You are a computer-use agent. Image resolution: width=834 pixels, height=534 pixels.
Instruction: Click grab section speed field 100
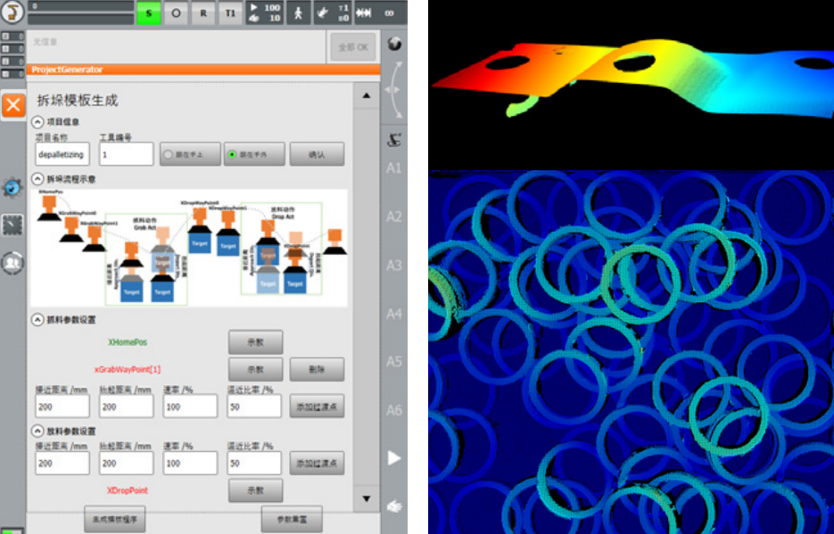(x=190, y=407)
